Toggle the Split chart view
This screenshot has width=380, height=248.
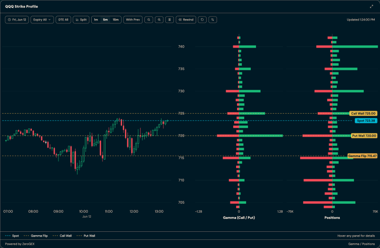point(81,20)
